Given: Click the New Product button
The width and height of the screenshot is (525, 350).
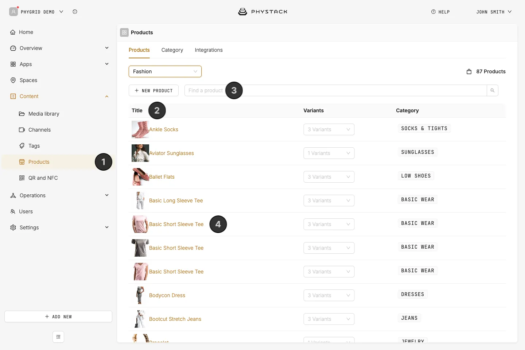Looking at the screenshot, I should pyautogui.click(x=153, y=90).
